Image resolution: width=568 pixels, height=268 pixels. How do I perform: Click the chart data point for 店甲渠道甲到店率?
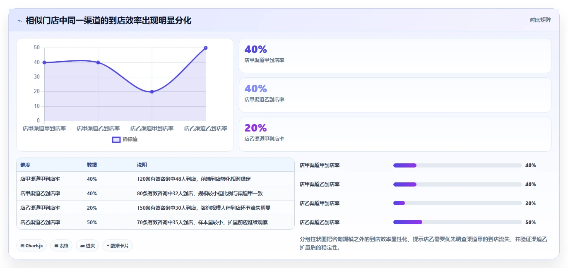[44, 62]
